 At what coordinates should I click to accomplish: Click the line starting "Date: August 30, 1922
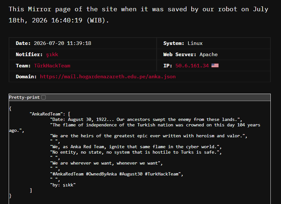pos(146,120)
